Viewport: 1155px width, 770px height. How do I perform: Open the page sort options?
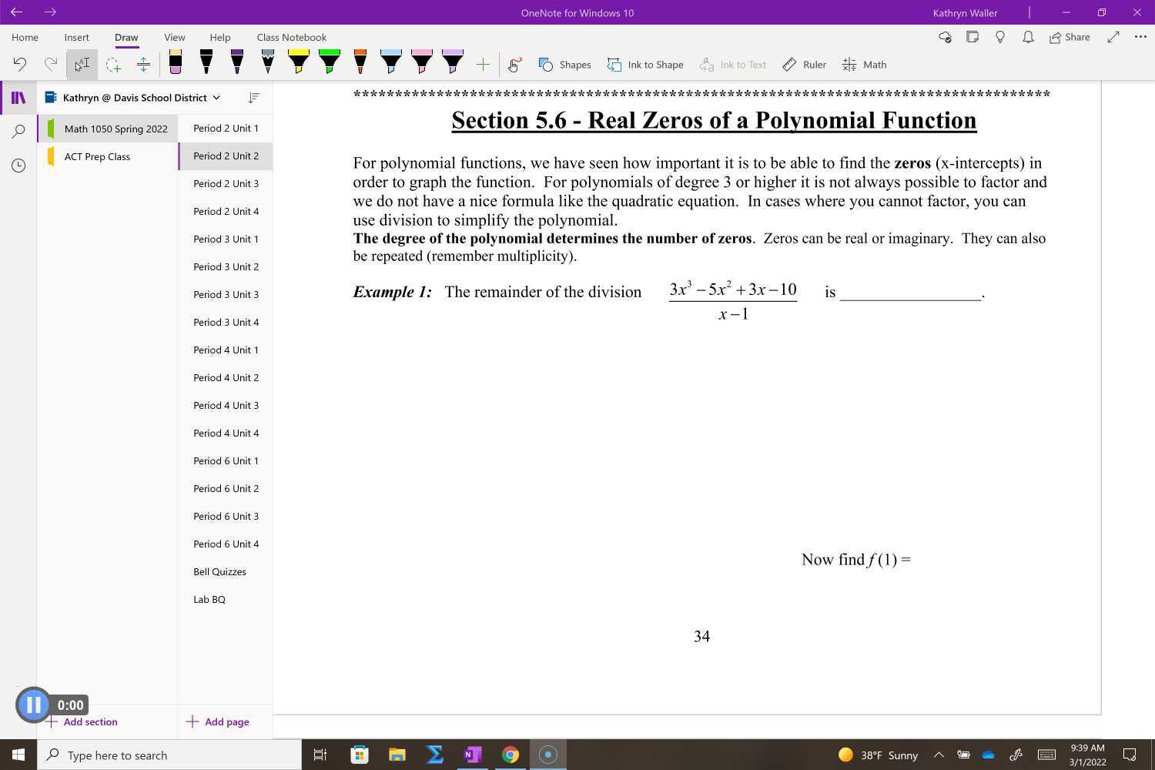point(254,98)
